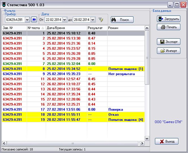The height and width of the screenshot is (153, 188).
Task: Click the № device number icon button
Action: [x=34, y=20]
